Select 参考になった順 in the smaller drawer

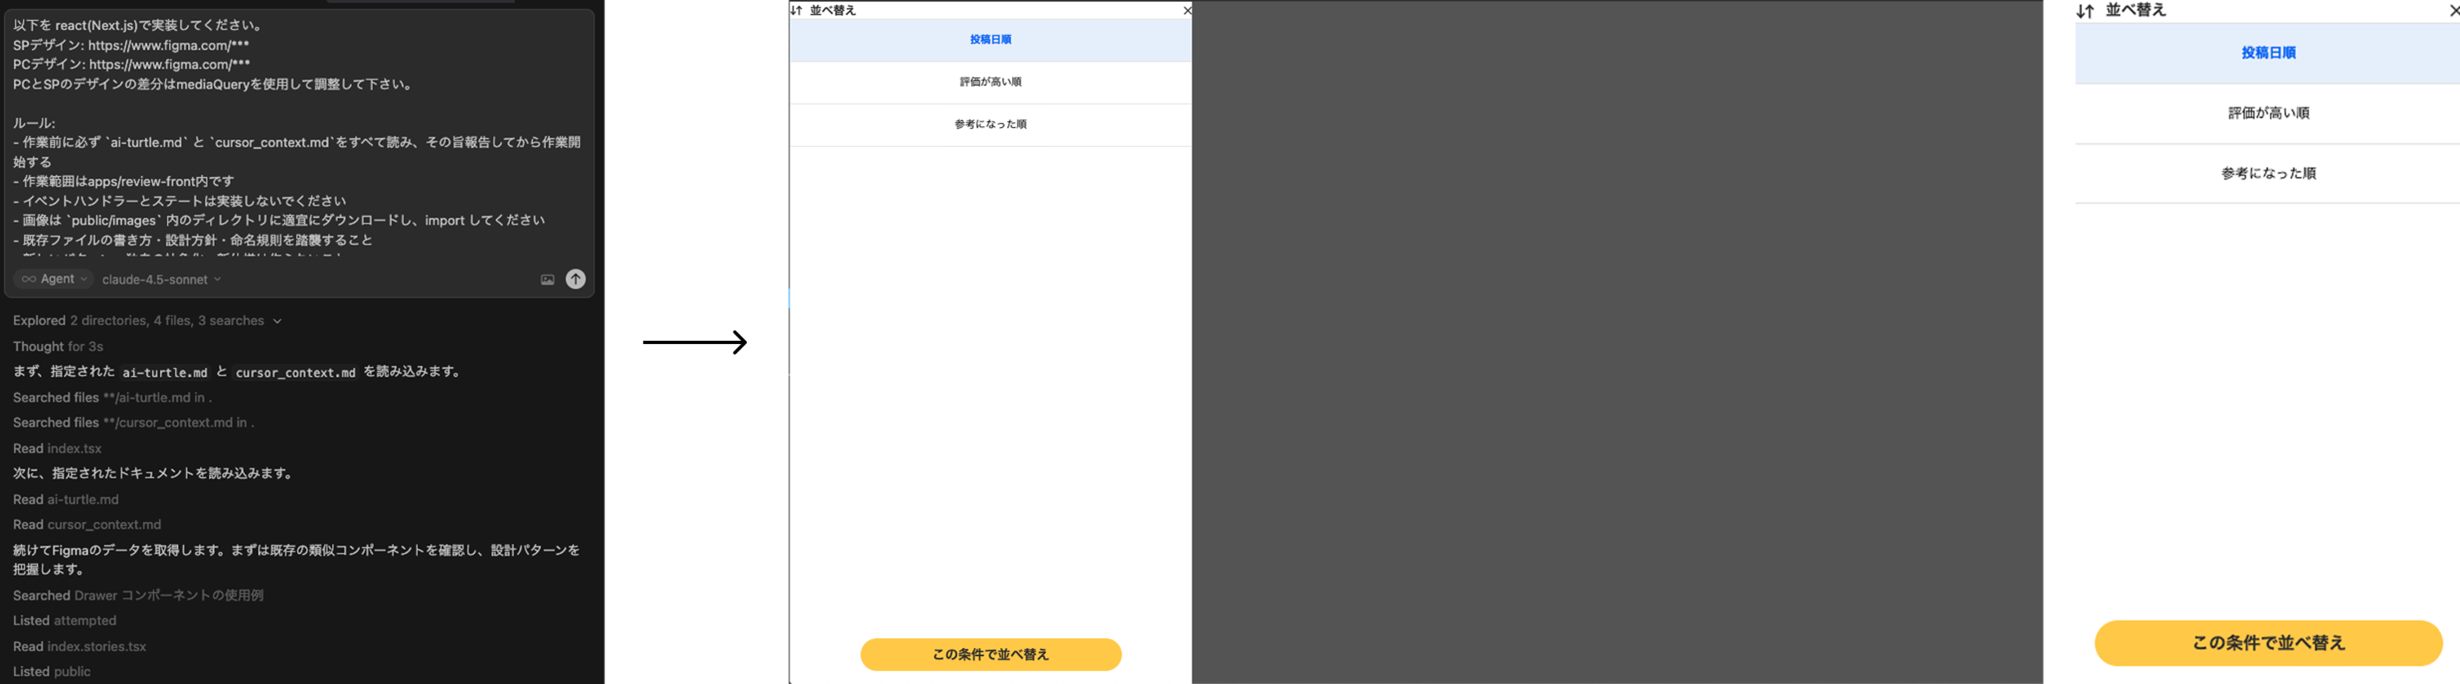991,124
